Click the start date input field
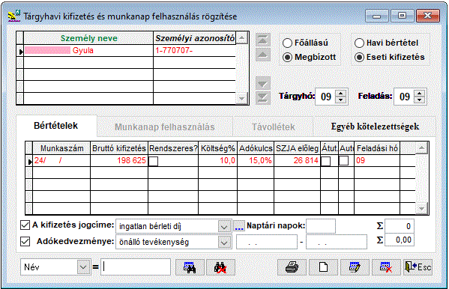This screenshot has height=289, width=449. (267, 242)
